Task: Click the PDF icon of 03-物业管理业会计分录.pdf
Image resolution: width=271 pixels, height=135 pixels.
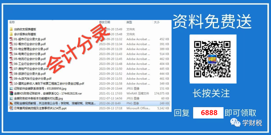Action: (11, 49)
